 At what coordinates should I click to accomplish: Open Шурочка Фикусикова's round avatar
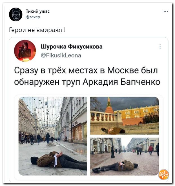click(x=25, y=51)
